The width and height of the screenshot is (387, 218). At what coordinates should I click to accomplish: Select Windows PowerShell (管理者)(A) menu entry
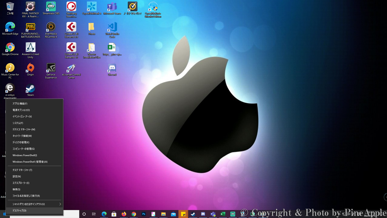click(x=30, y=162)
